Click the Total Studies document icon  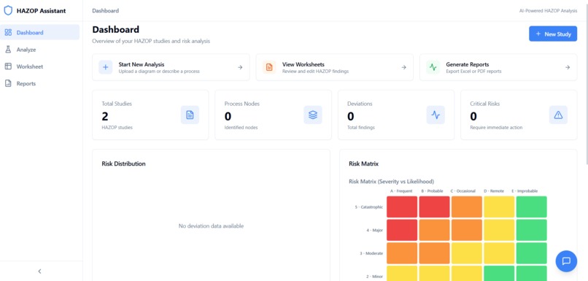tap(190, 115)
